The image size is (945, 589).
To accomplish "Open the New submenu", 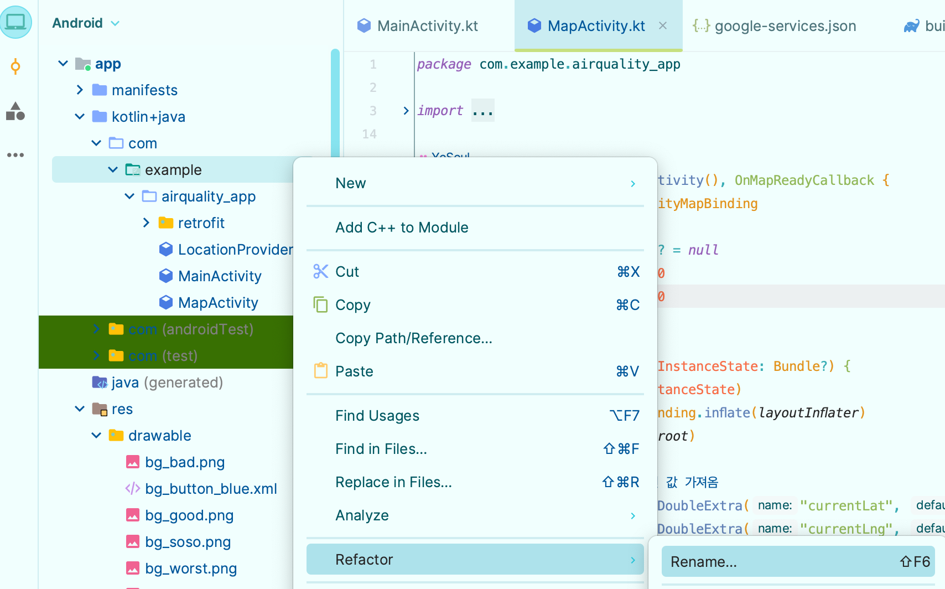I will click(475, 183).
